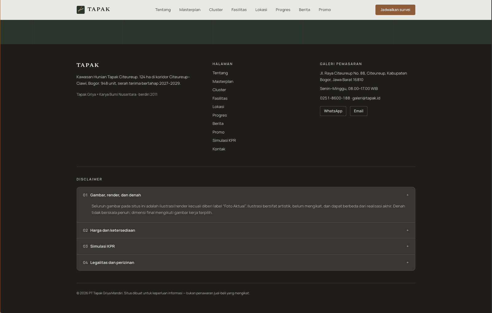Open footer link Cluster under Halaman
The width and height of the screenshot is (492, 313).
coord(219,90)
